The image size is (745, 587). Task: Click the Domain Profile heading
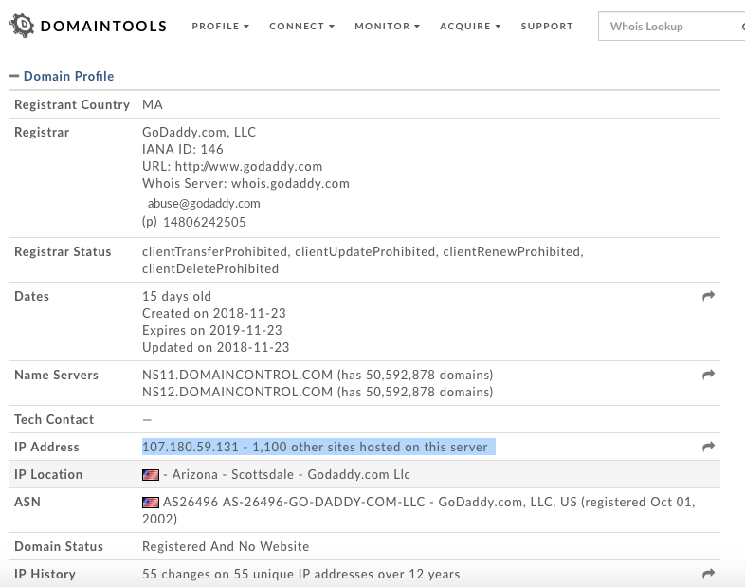tap(68, 76)
